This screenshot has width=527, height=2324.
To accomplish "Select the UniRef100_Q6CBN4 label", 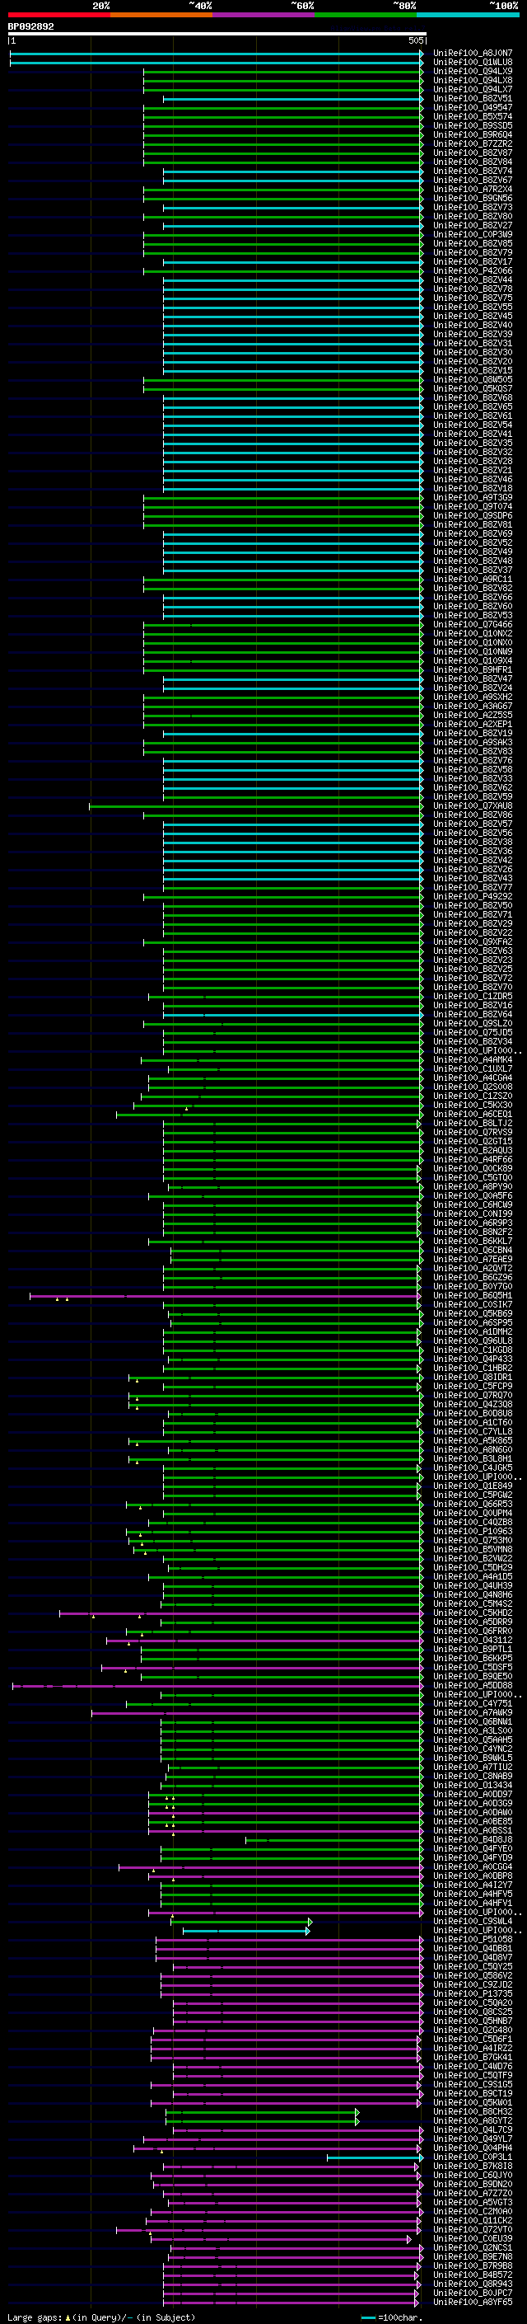I will pyautogui.click(x=473, y=1251).
